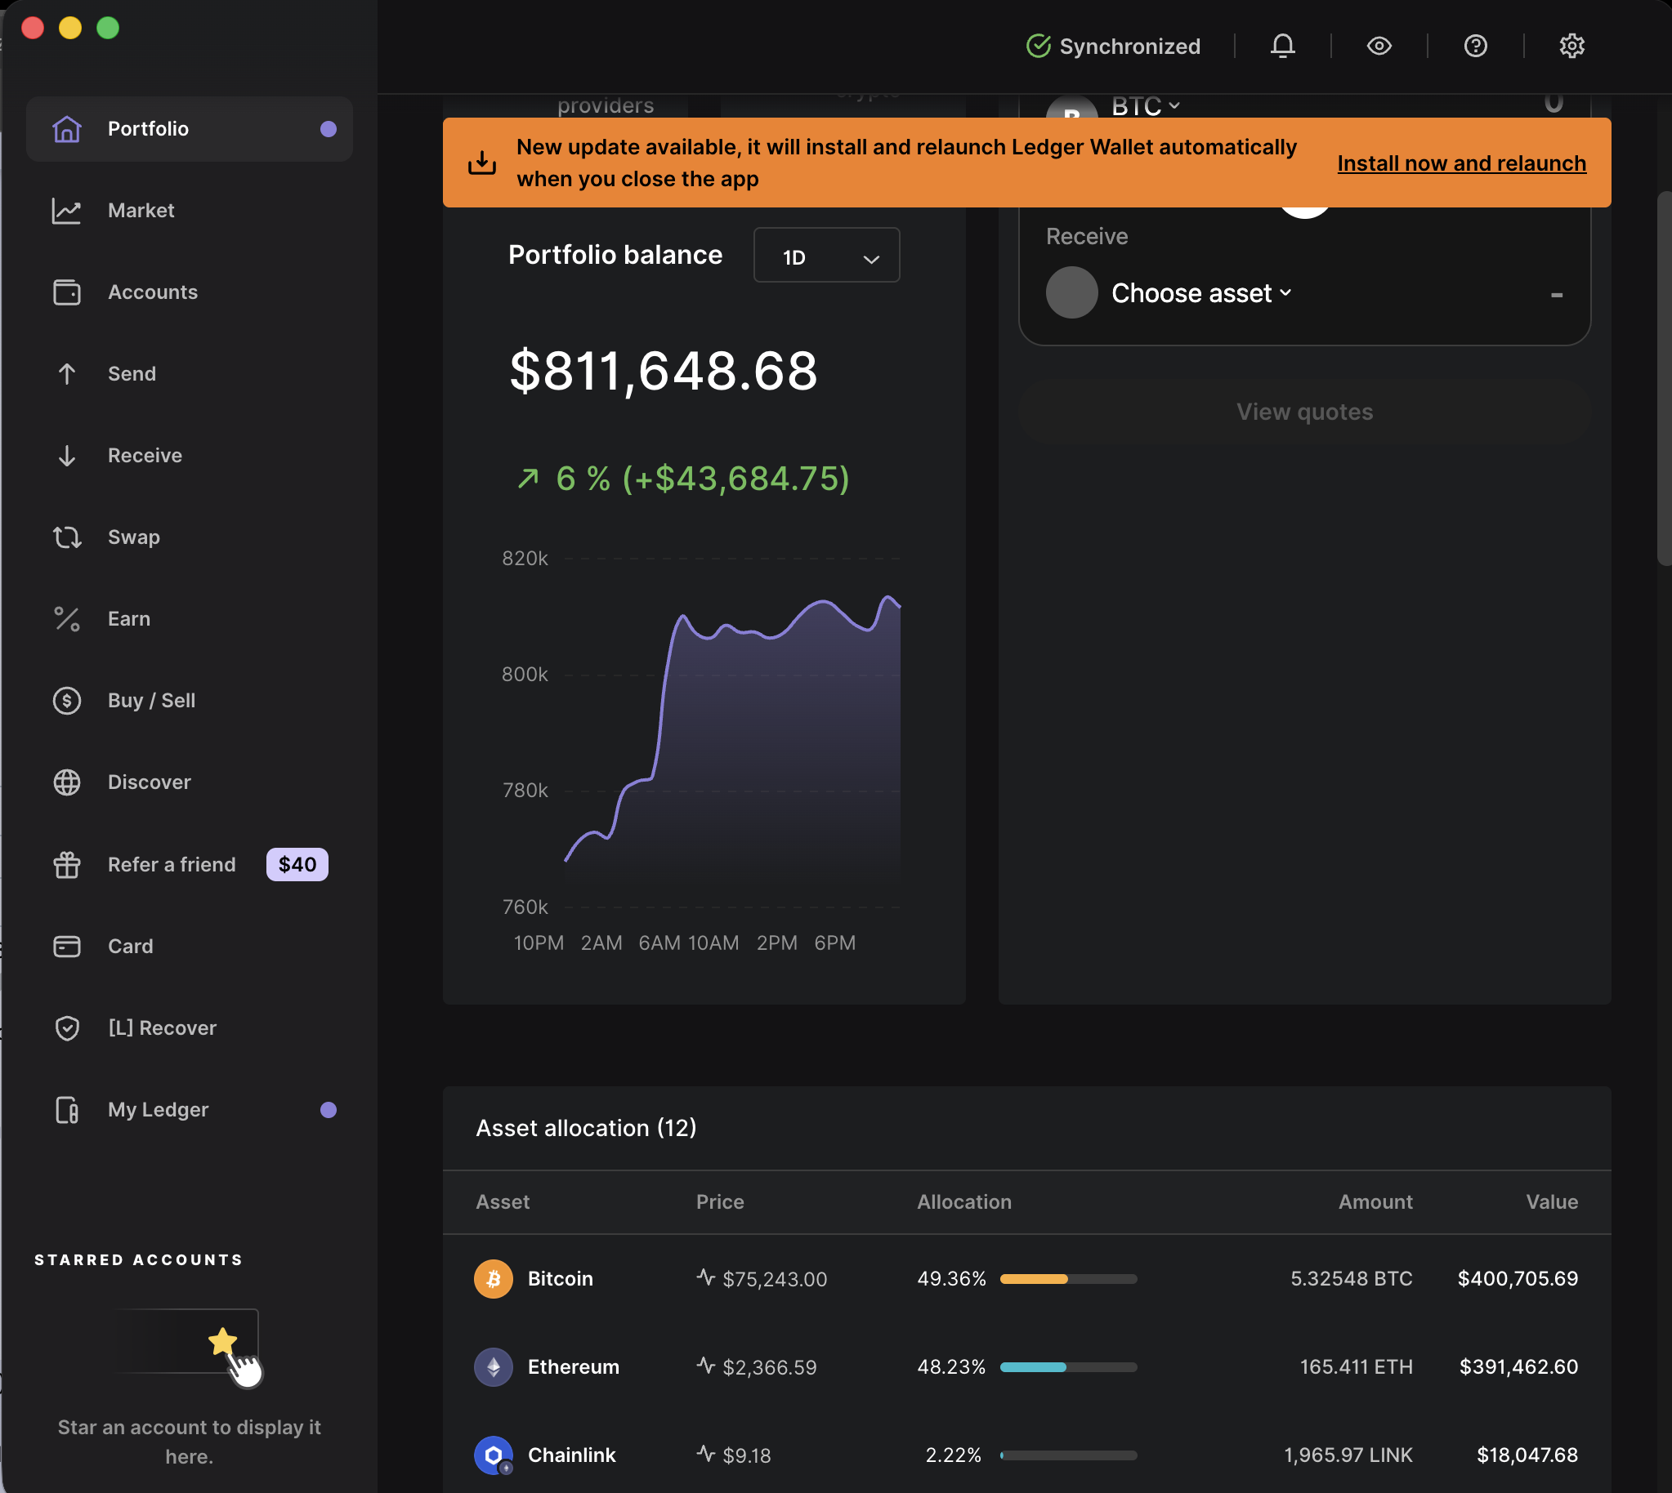This screenshot has width=1672, height=1493.
Task: Open the Swap sidebar item
Action: [x=134, y=537]
